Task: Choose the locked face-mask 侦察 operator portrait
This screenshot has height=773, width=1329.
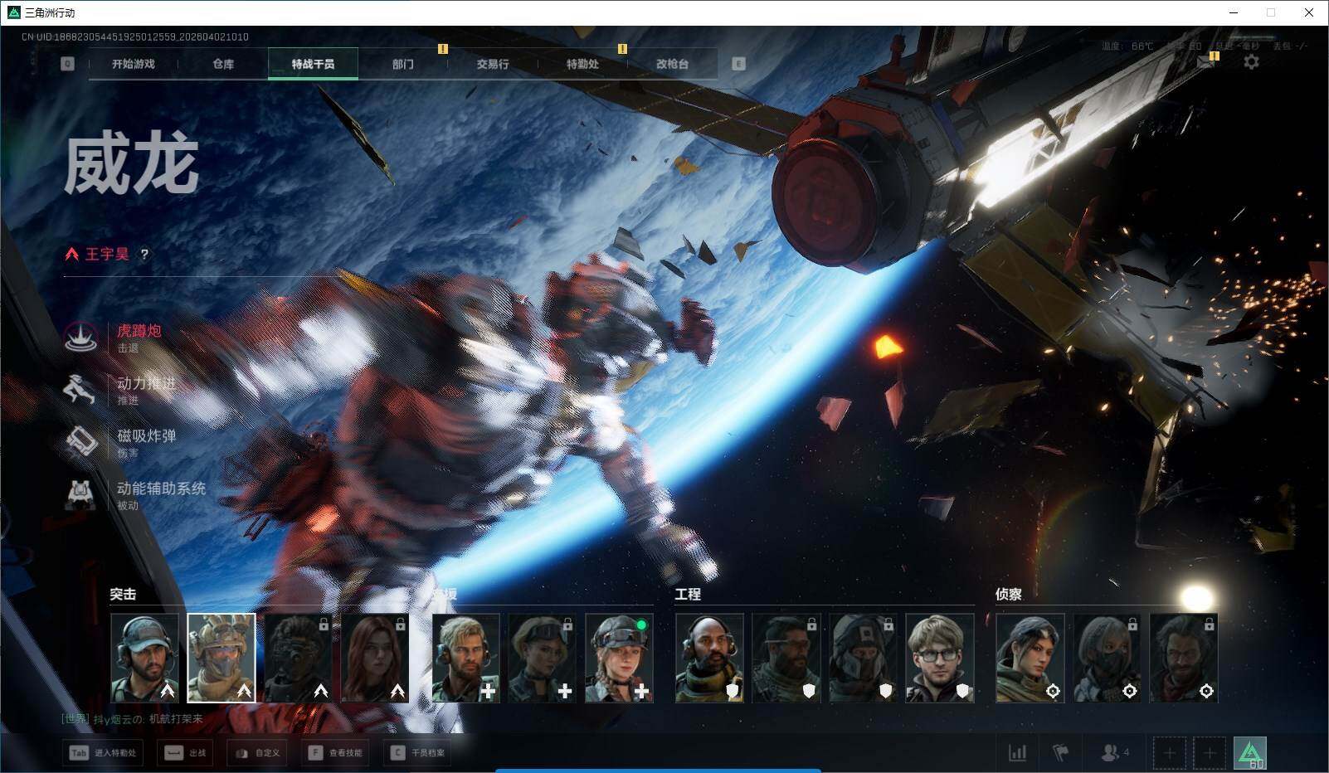Action: click(x=1107, y=658)
